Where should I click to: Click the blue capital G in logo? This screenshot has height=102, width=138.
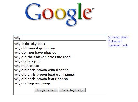pos(33,12)
